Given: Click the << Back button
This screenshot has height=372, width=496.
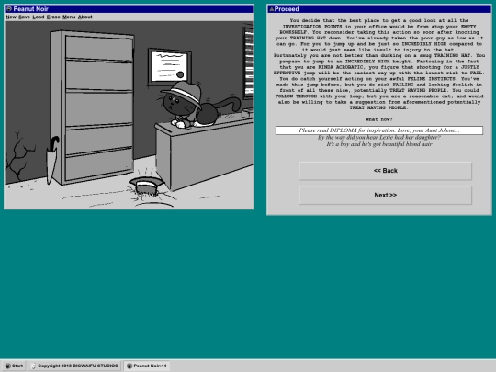Looking at the screenshot, I should [x=385, y=171].
